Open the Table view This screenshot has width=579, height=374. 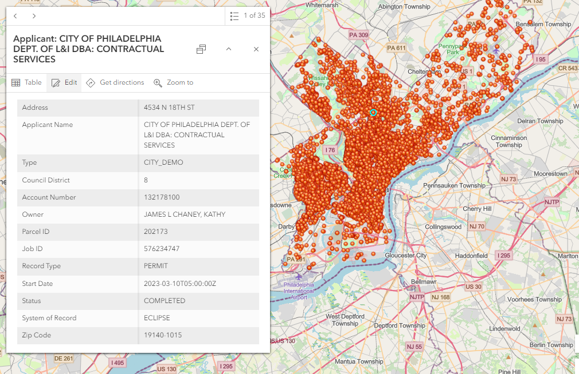26,82
